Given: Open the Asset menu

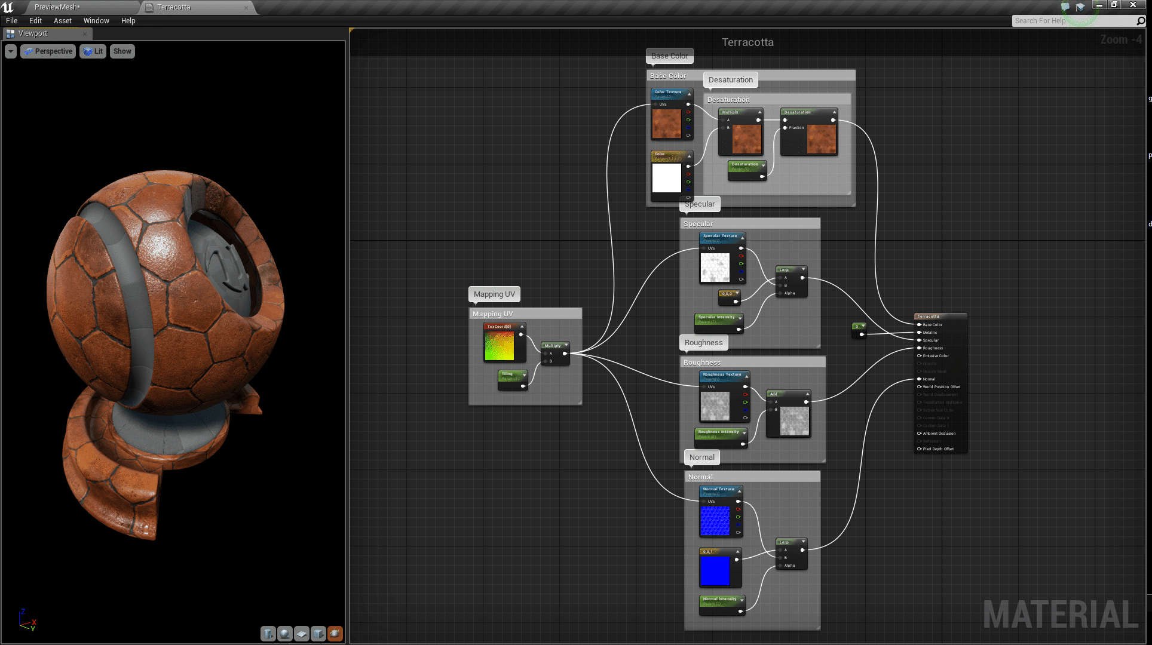Looking at the screenshot, I should [x=62, y=20].
